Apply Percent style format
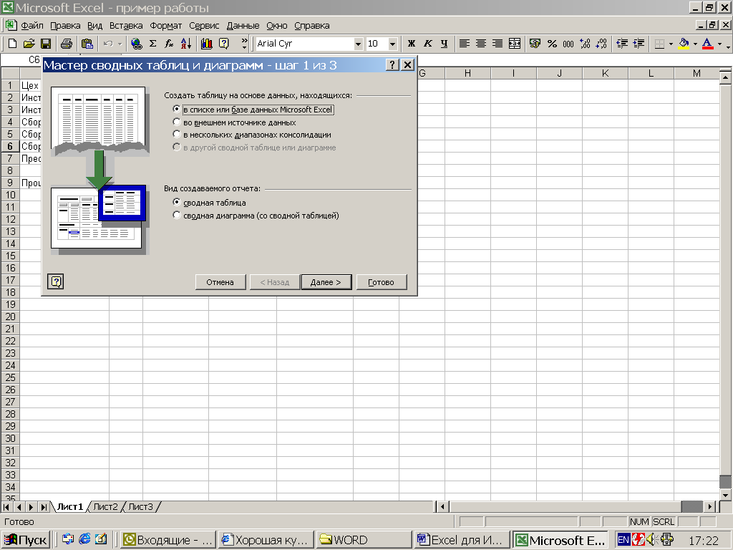The width and height of the screenshot is (733, 550). 552,44
